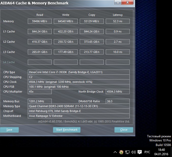The height and width of the screenshot is (157, 172).
Task: Click CPU Multiplier value 45x
Action: point(40,92)
